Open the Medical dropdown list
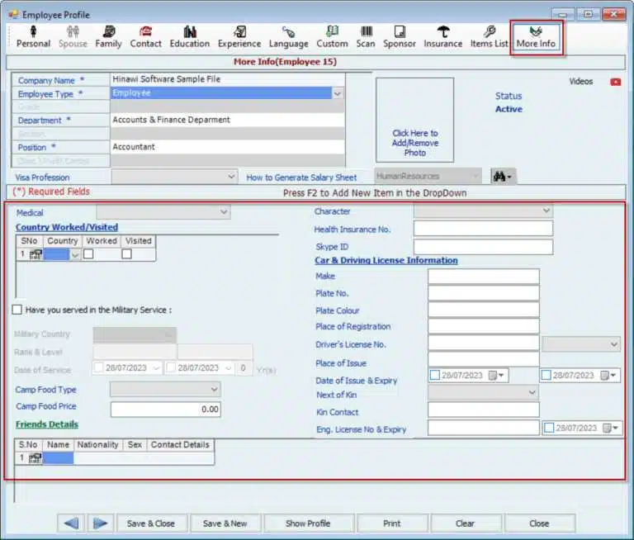 coord(224,212)
